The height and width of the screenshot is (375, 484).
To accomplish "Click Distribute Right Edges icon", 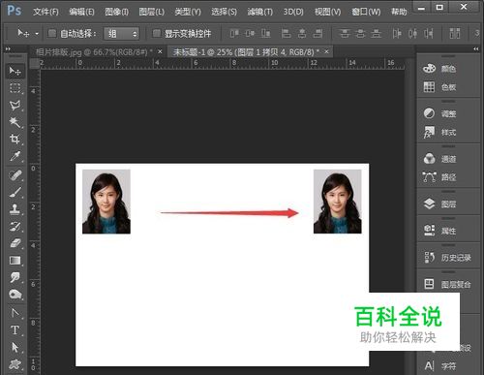I will [x=428, y=33].
